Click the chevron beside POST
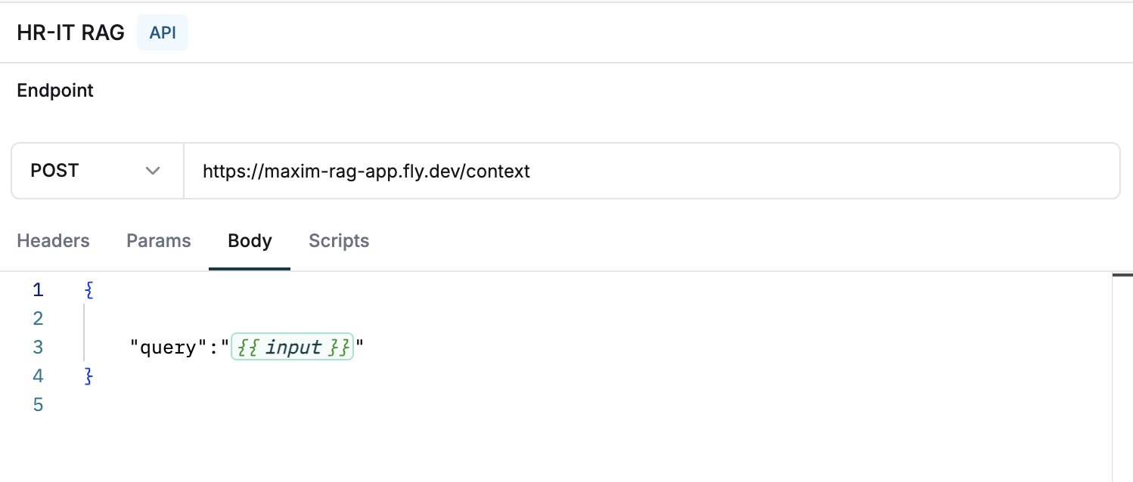 click(x=153, y=171)
